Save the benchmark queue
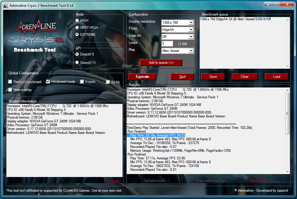This screenshot has height=199, width=297. pos(213,77)
